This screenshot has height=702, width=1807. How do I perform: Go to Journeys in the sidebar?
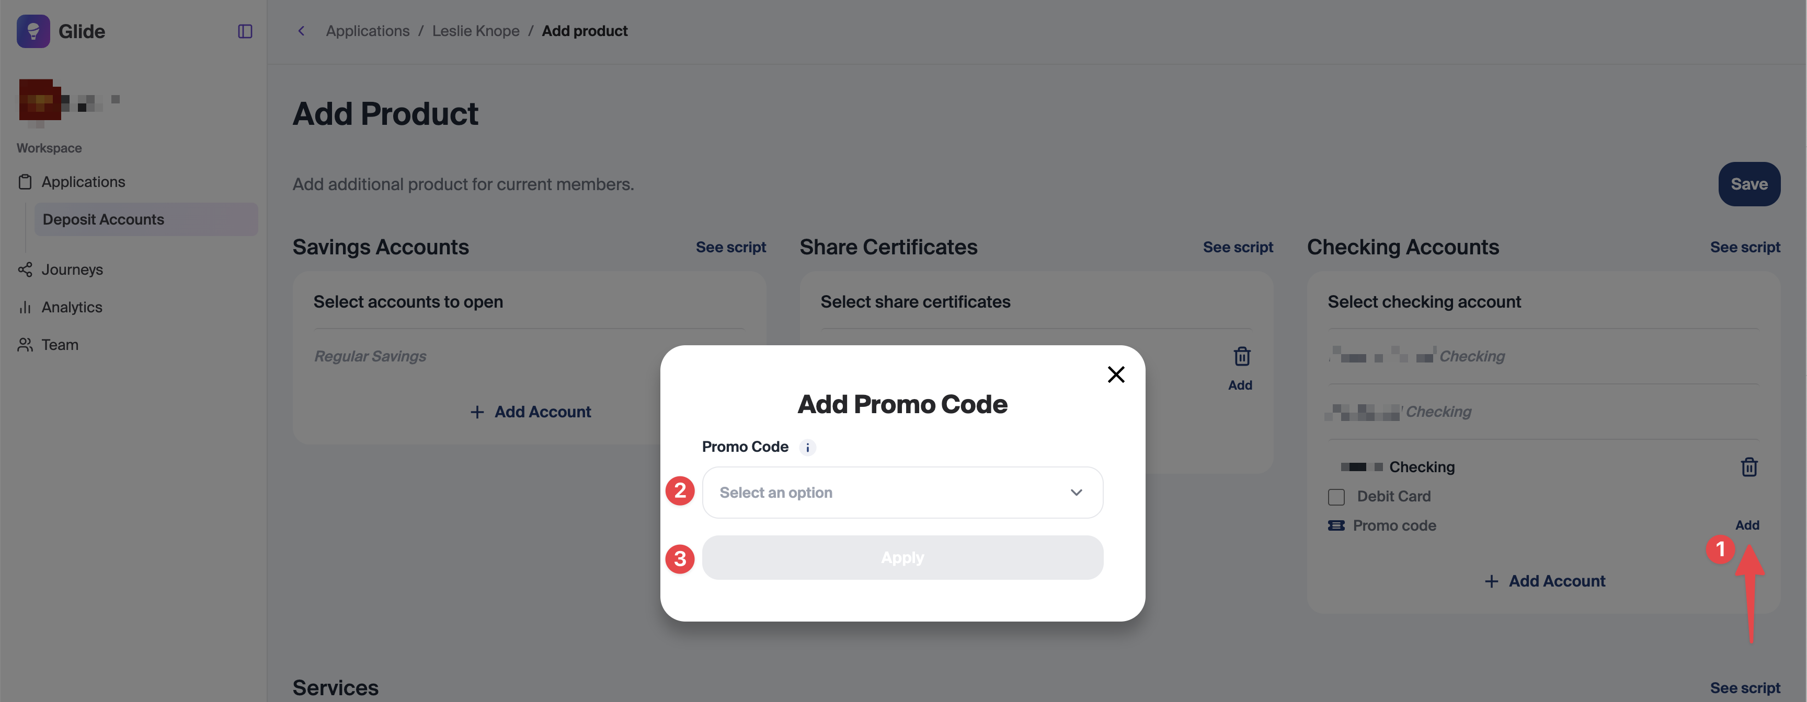pos(72,270)
